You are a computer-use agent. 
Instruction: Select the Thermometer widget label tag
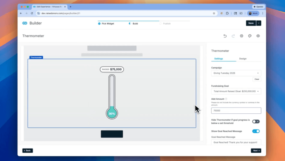pos(36,57)
